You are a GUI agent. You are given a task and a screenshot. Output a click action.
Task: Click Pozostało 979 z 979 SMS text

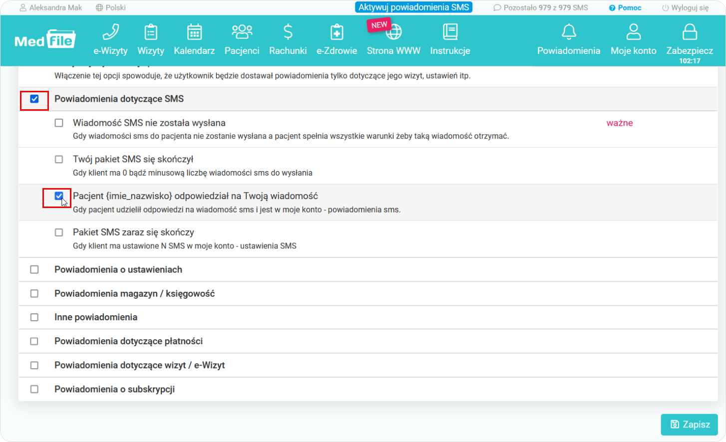pos(546,8)
